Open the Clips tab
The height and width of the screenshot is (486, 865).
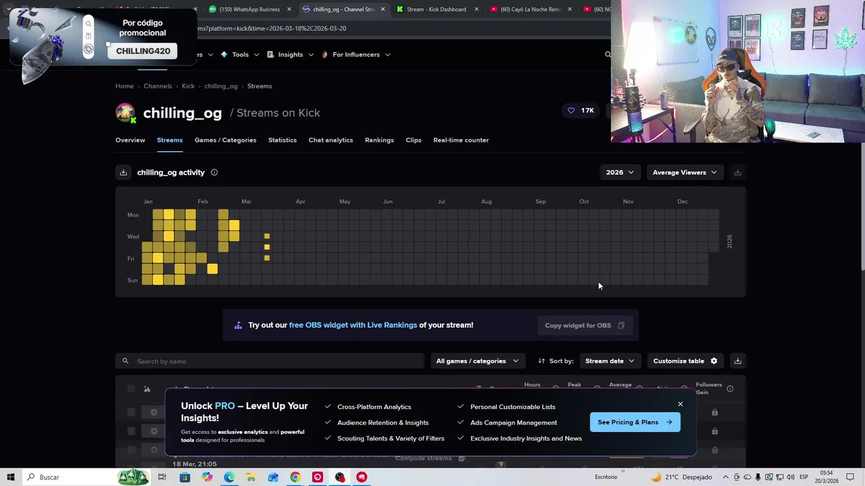(414, 140)
